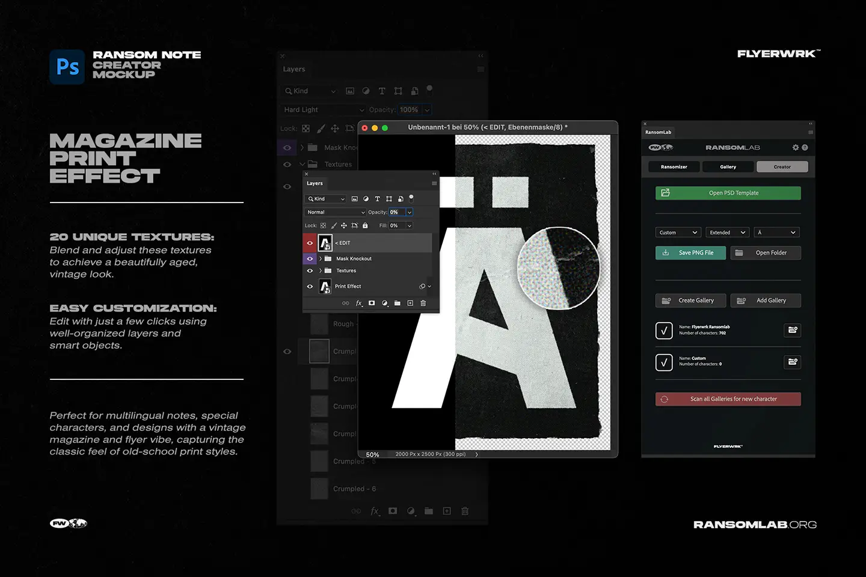This screenshot has width=866, height=577.
Task: Switch to the Gallery tab
Action: (728, 166)
